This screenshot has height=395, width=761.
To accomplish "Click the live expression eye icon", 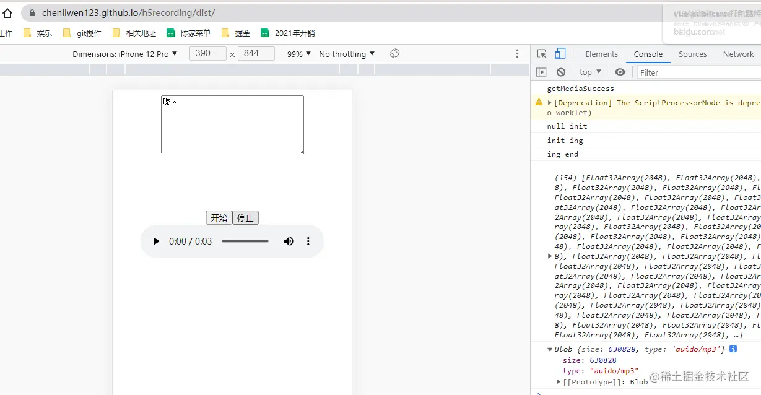I will pyautogui.click(x=620, y=72).
